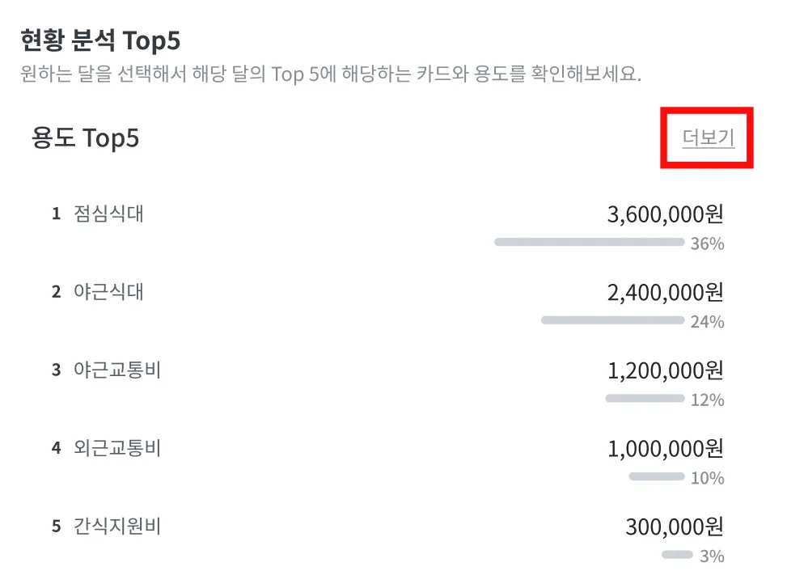787x588 pixels.
Task: Select the 간식지원비 row label
Action: 117,527
